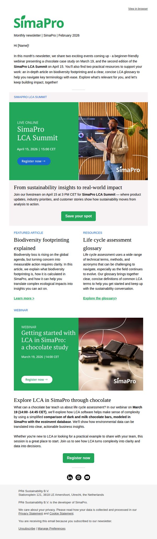This screenshot has width=157, height=539.
Task: Open the Explore the glossary link
Action: [100, 298]
